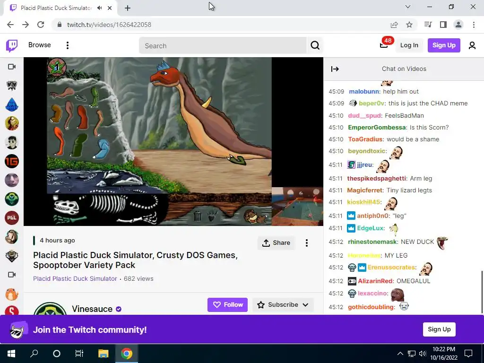Viewport: 484px width, 363px height.
Task: Click the followed channels camera icon
Action: tap(12, 67)
